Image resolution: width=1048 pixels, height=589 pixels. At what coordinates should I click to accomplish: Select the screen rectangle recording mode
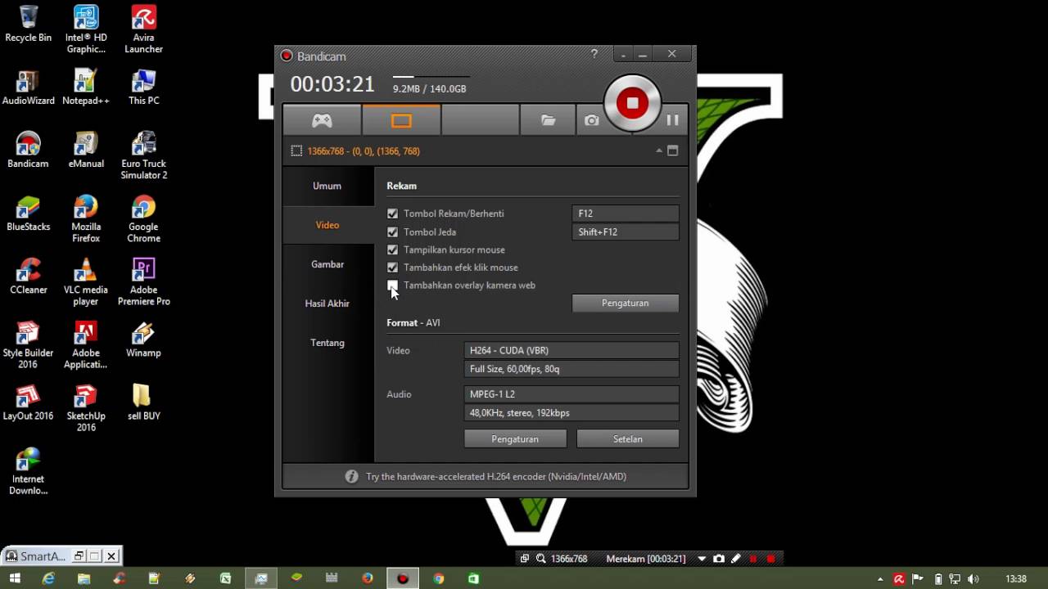click(401, 120)
